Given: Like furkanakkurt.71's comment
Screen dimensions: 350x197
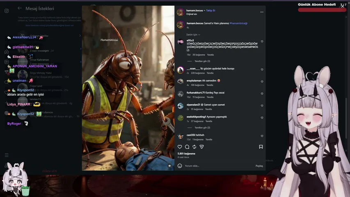Looking at the screenshot, I should 262,94.
